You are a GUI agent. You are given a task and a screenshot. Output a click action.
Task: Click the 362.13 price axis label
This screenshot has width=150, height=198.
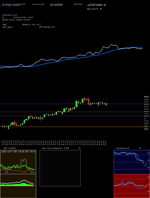pyautogui.click(x=147, y=123)
